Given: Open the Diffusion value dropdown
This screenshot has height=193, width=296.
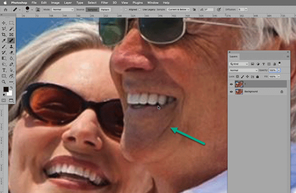Looking at the screenshot, I should click(x=246, y=10).
